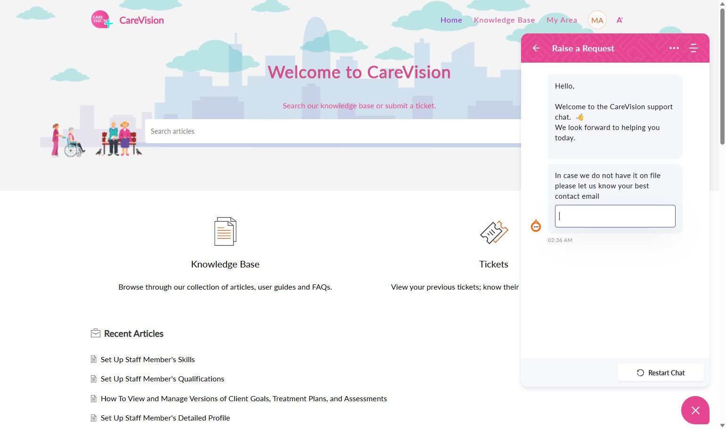The height and width of the screenshot is (429, 726).
Task: Click the chat bot avatar icon
Action: [x=536, y=226]
